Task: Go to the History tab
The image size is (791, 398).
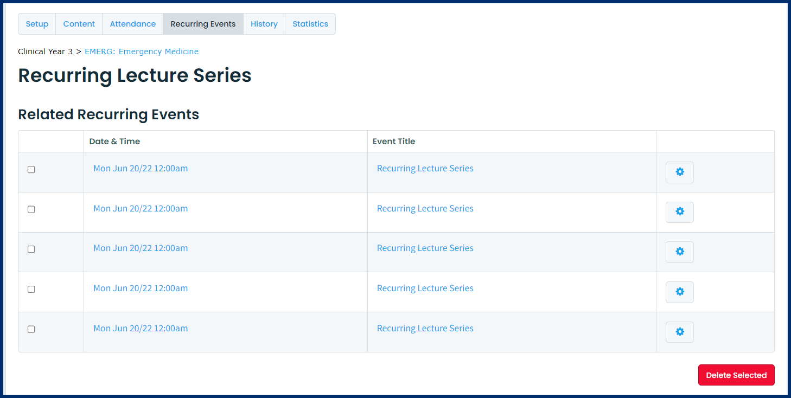Action: (x=264, y=24)
